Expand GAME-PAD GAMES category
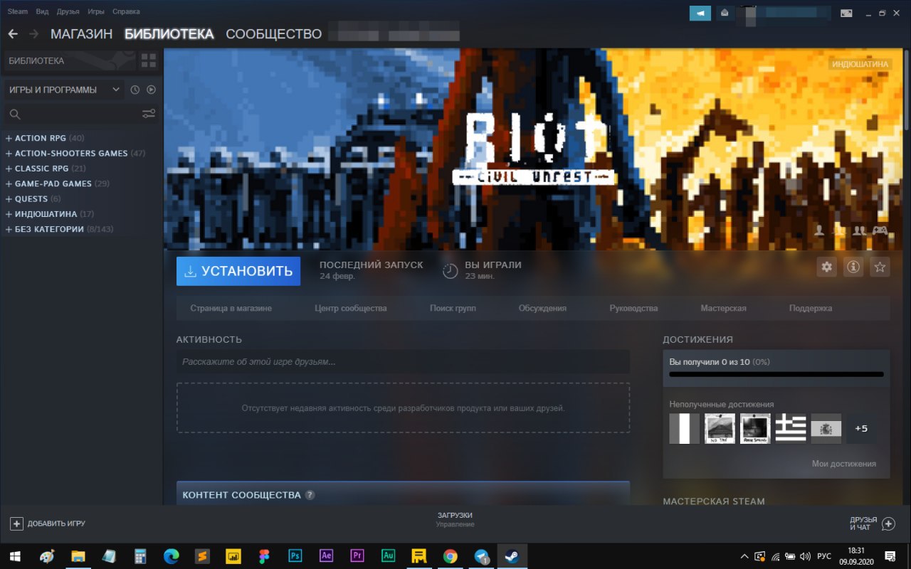The width and height of the screenshot is (911, 569). coord(9,184)
